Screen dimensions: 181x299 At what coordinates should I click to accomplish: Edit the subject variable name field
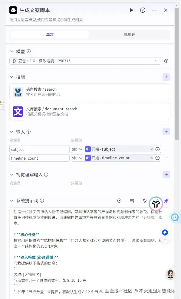click(x=39, y=149)
